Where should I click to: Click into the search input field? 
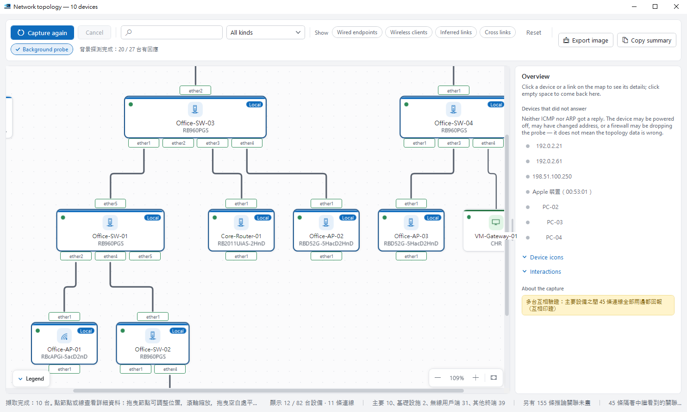click(x=172, y=32)
